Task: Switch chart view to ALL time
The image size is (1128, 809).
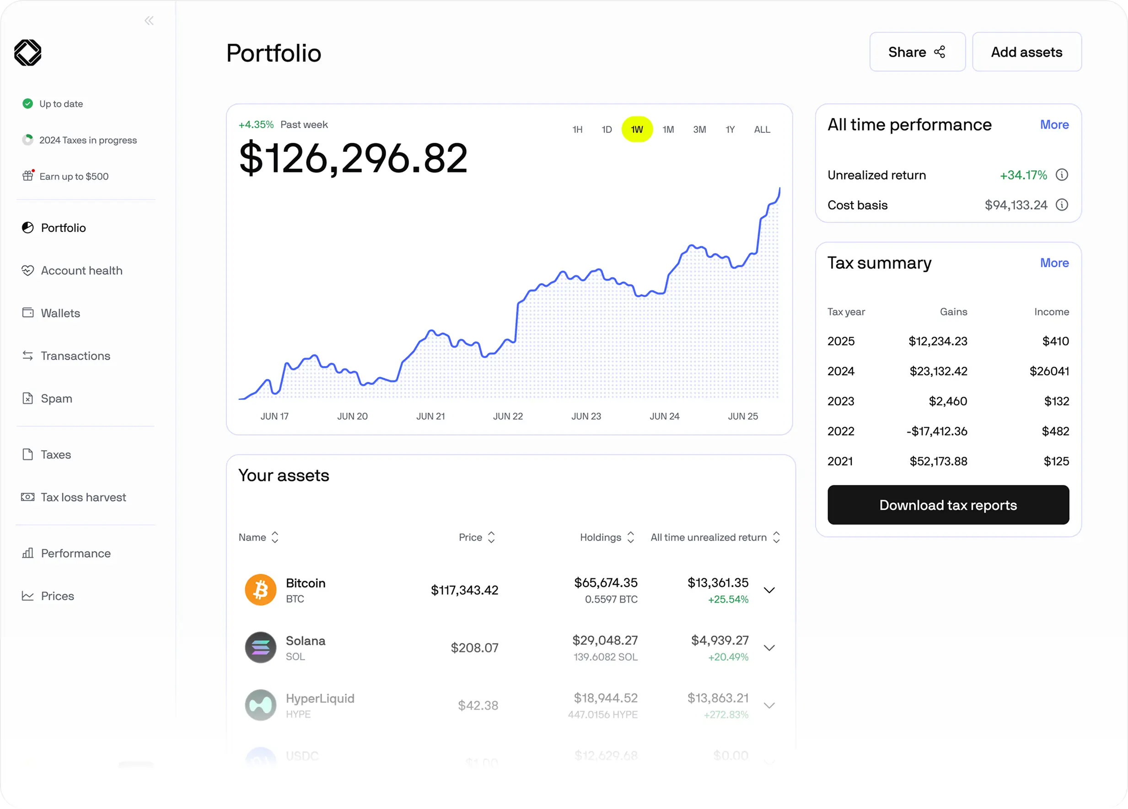Action: pos(762,129)
